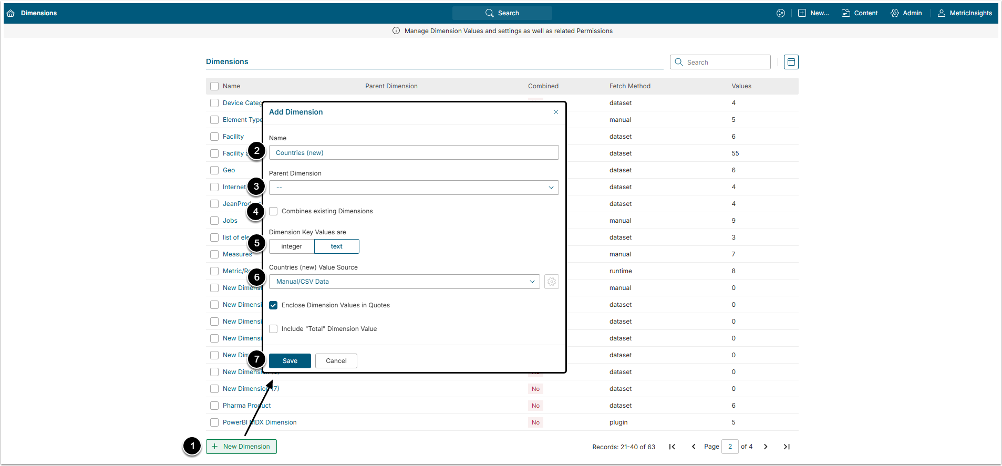Click the Combined column header
Image resolution: width=1002 pixels, height=466 pixels.
click(x=543, y=86)
